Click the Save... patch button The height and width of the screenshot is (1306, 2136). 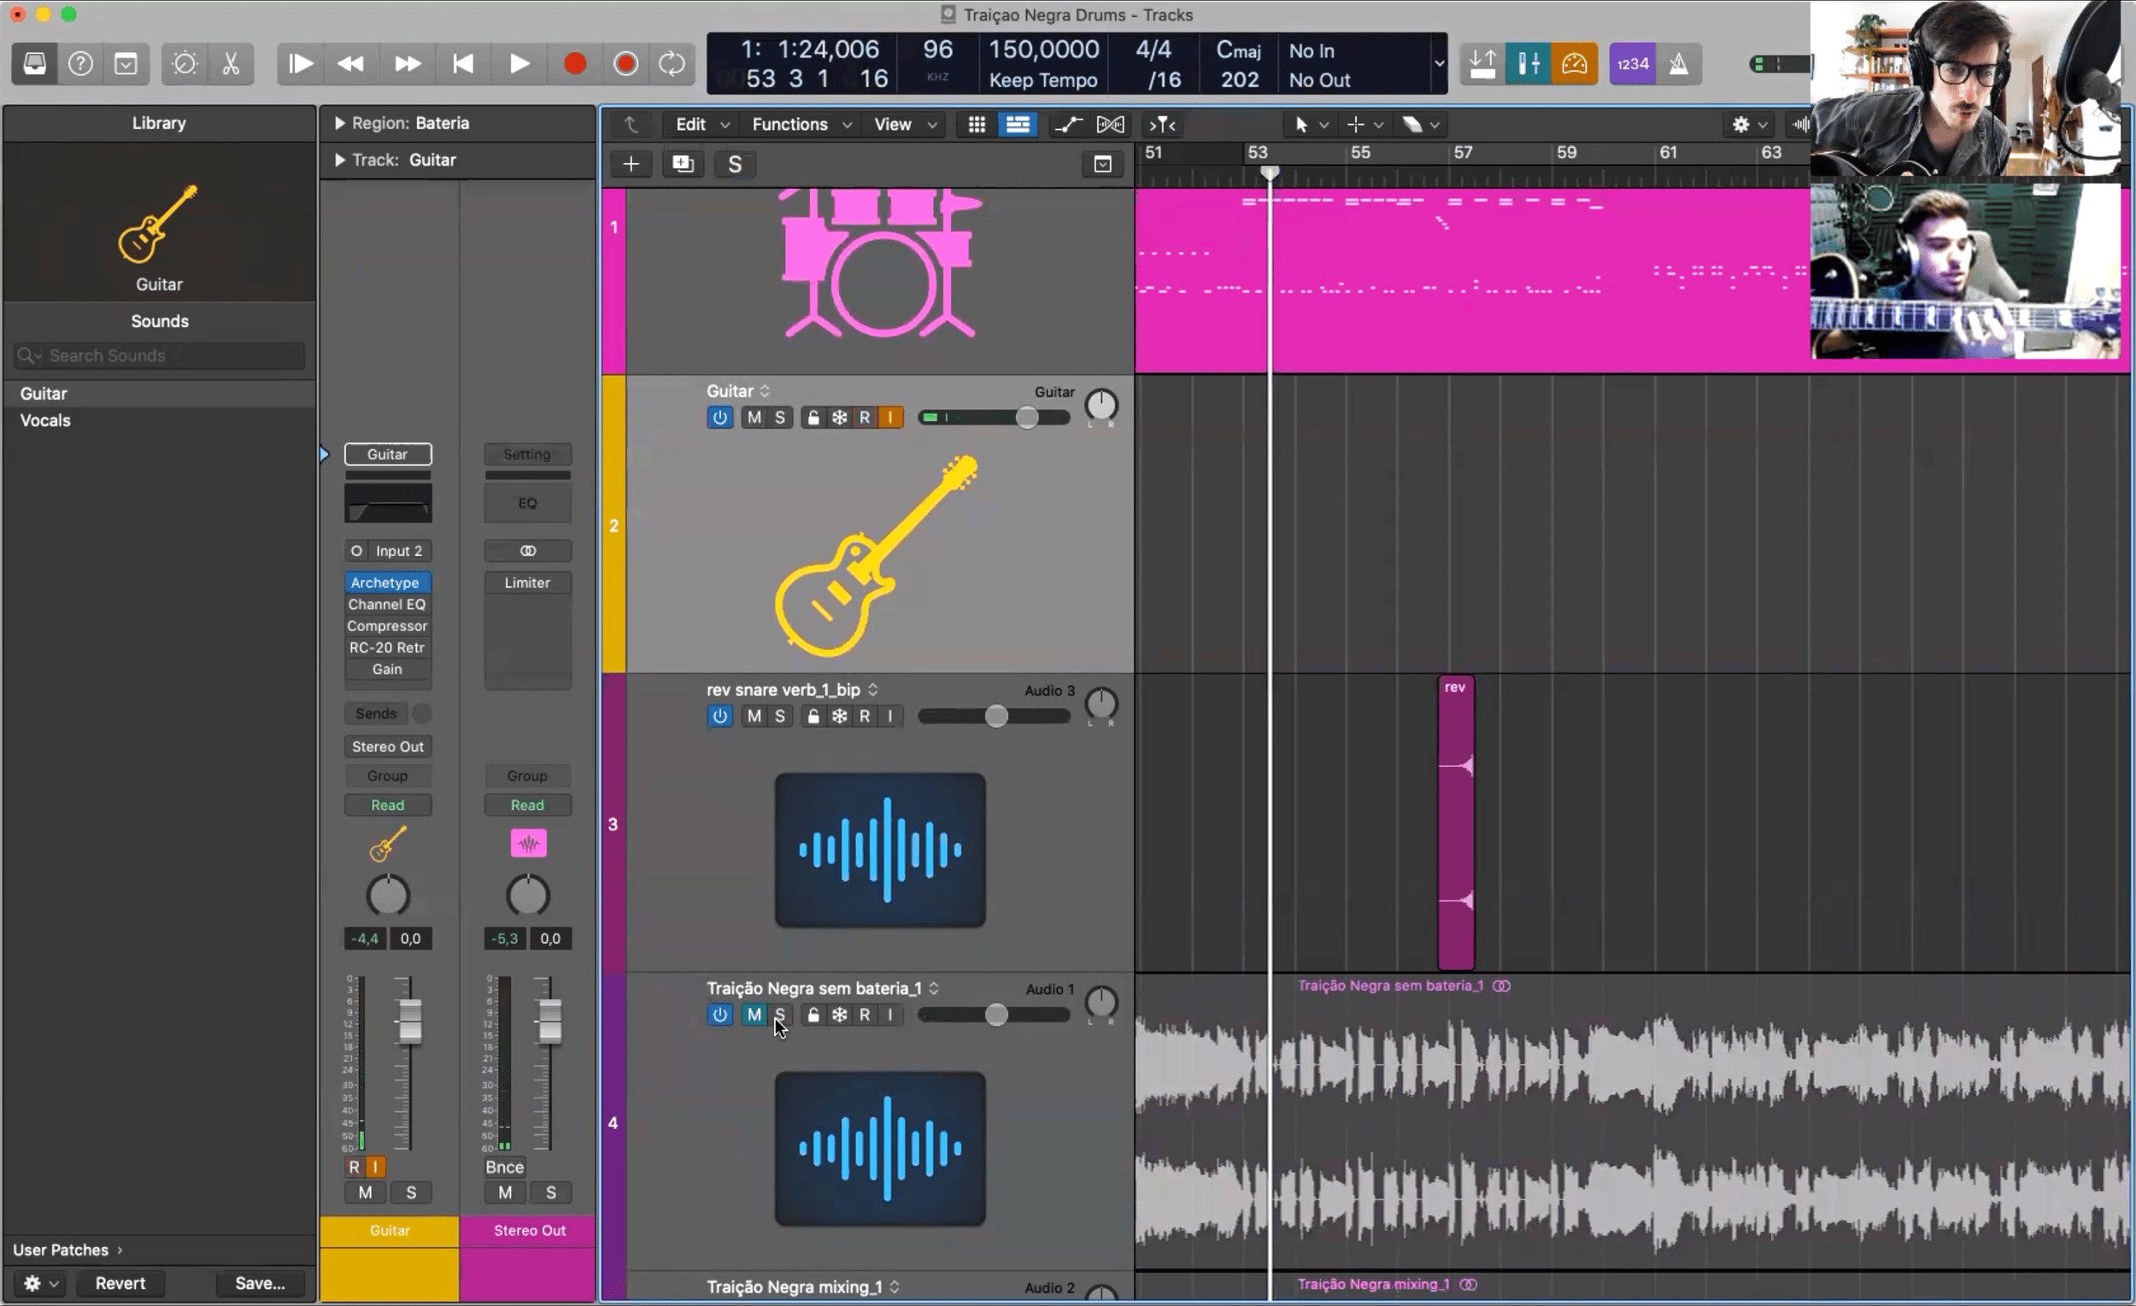pyautogui.click(x=259, y=1284)
